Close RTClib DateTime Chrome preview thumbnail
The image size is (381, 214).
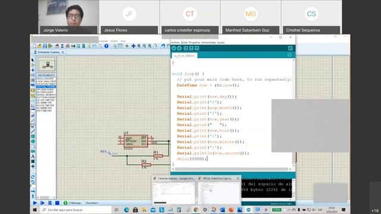point(238,178)
